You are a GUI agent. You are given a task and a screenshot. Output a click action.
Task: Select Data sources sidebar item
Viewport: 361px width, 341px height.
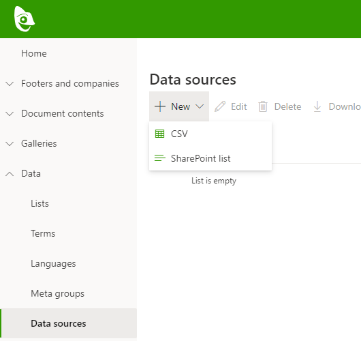click(x=68, y=323)
